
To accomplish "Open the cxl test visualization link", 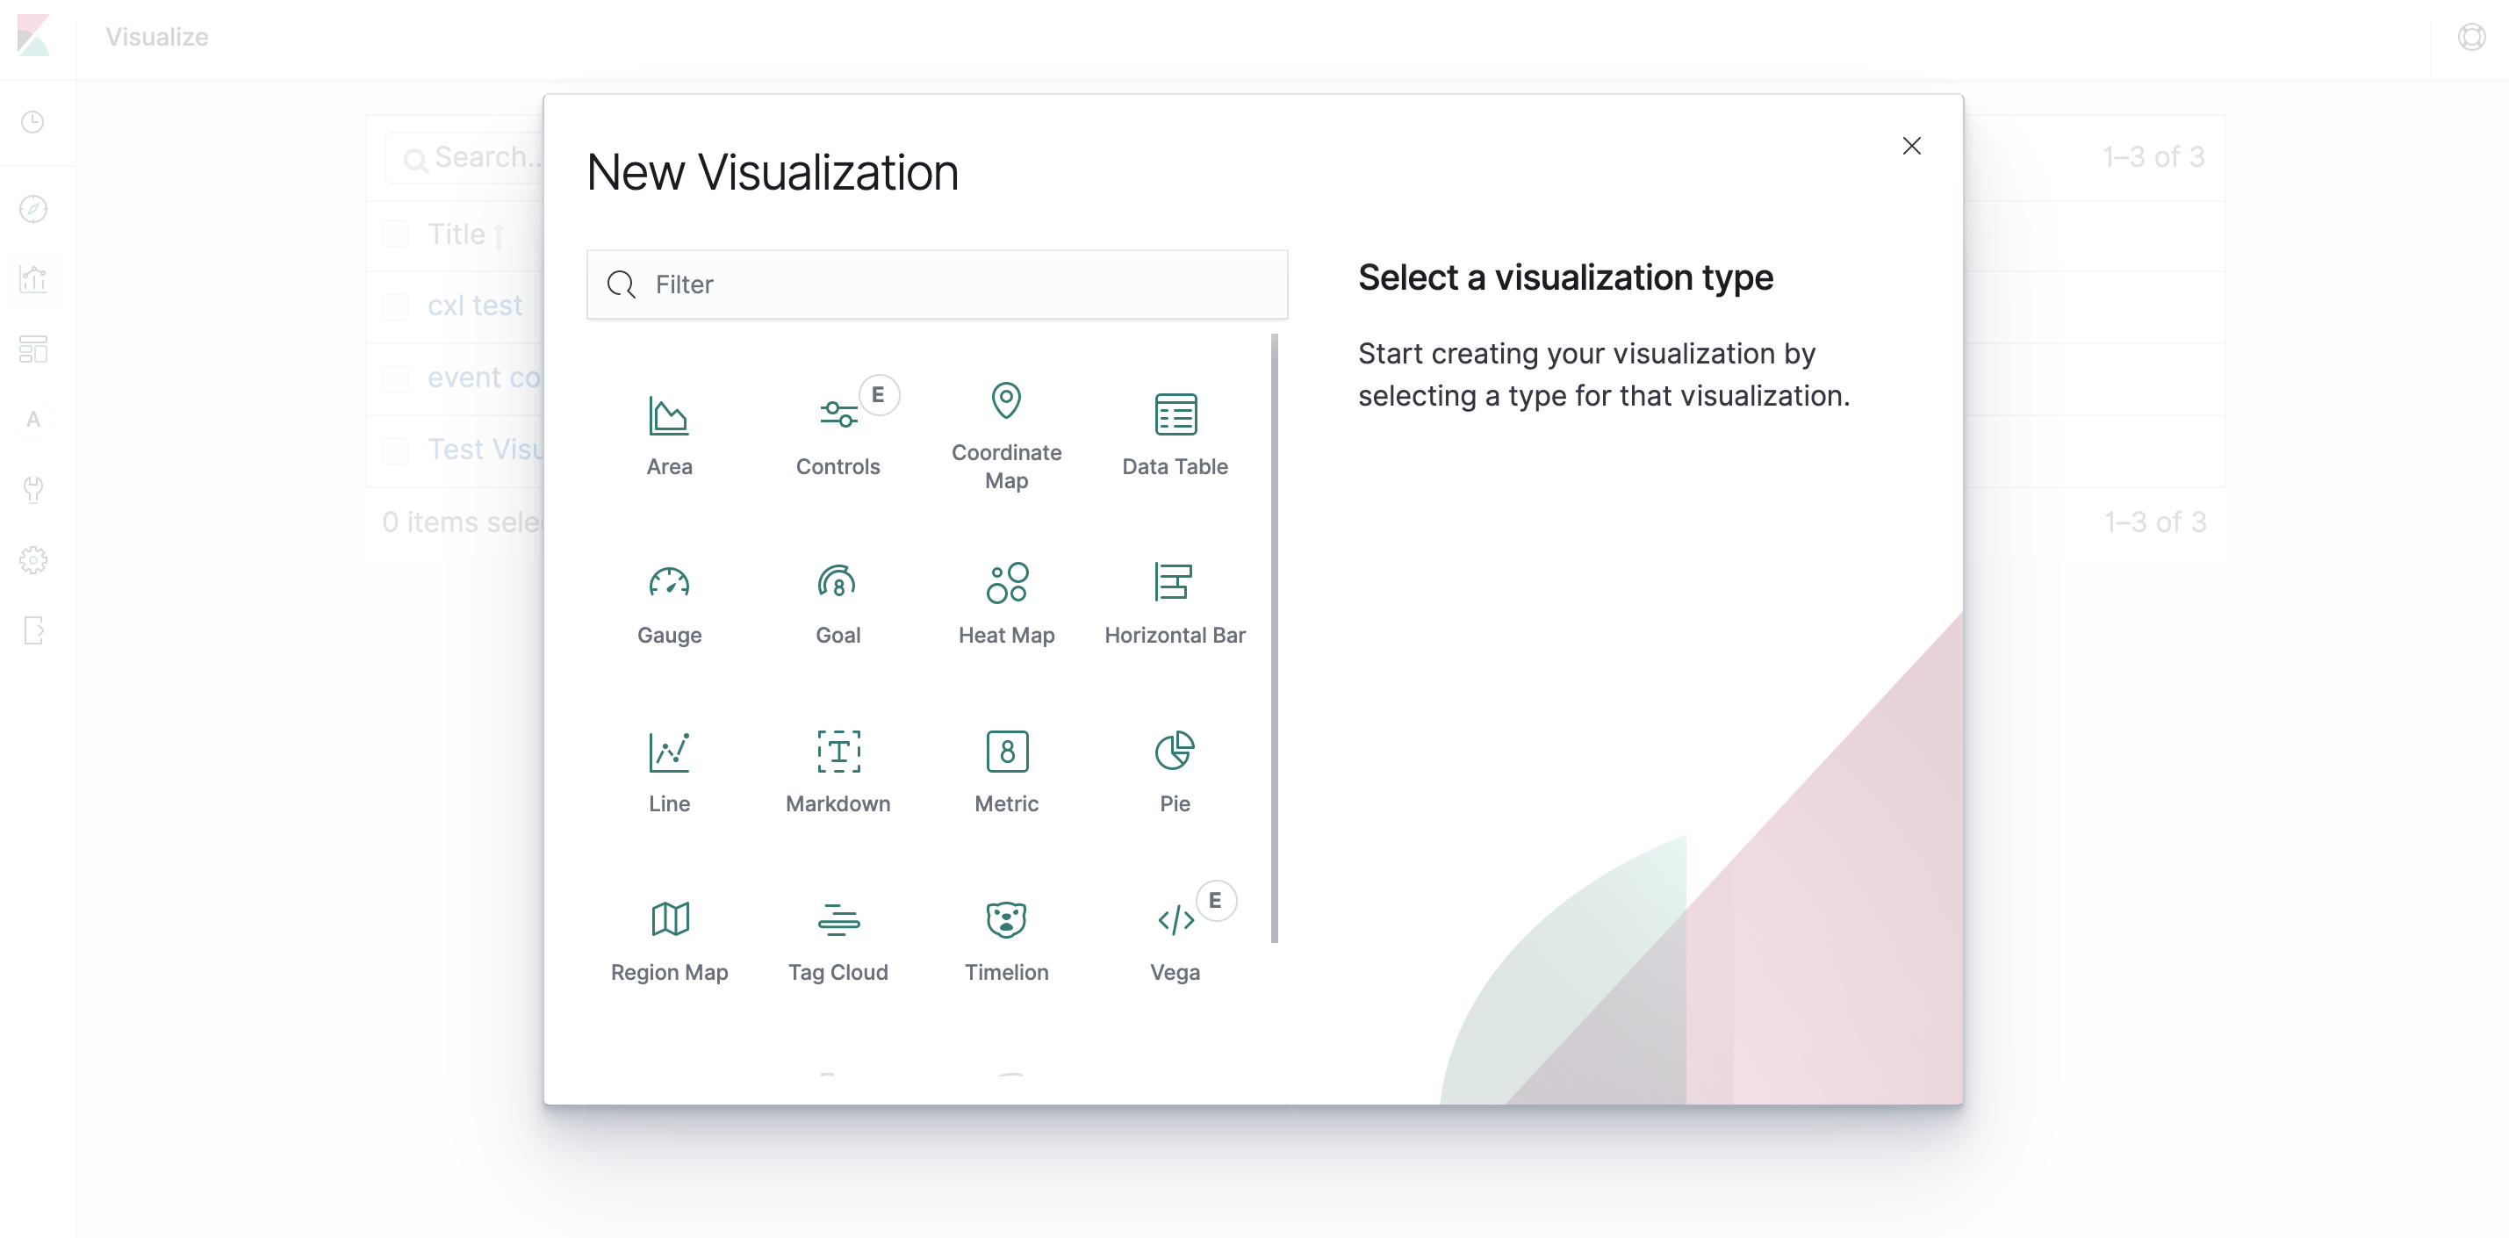I will pos(475,306).
